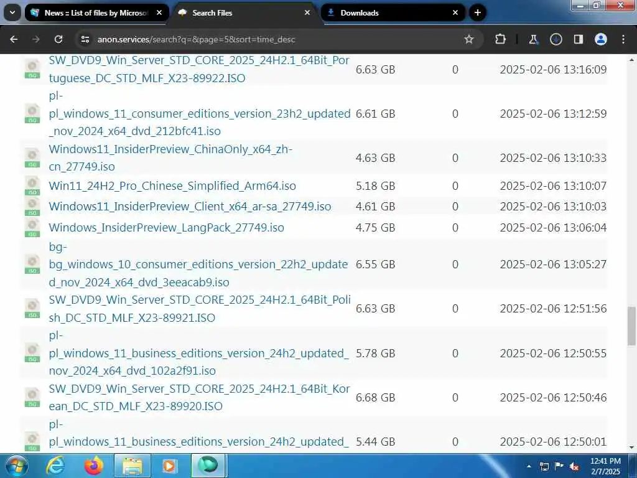Viewport: 637px width, 478px height.
Task: Click the 6.68 GB size value
Action: (x=375, y=397)
